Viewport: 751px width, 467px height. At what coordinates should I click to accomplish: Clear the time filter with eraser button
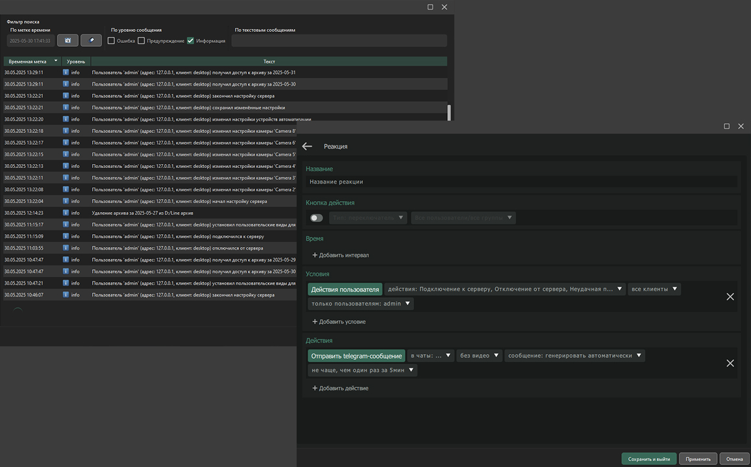tap(91, 41)
